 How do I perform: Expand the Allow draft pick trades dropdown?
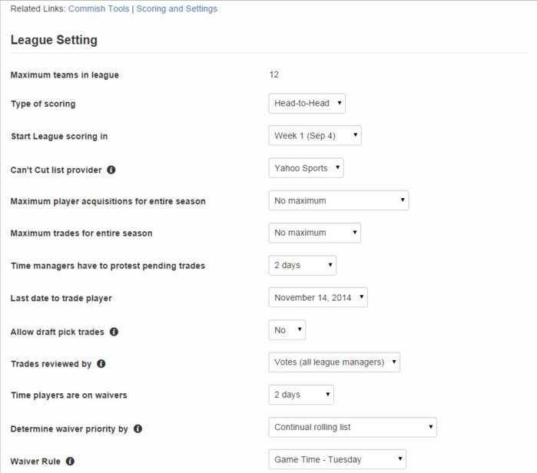click(x=287, y=330)
